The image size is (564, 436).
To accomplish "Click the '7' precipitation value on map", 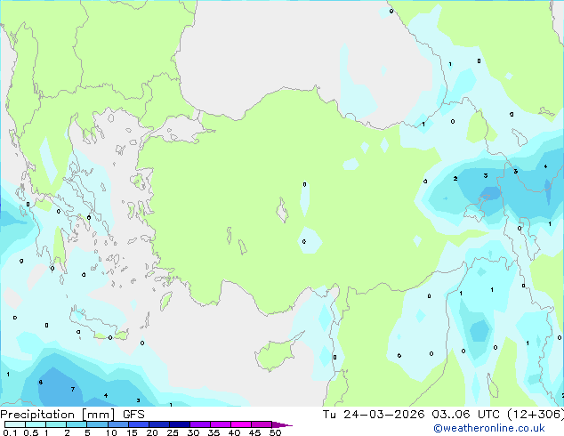I will 73,389.
